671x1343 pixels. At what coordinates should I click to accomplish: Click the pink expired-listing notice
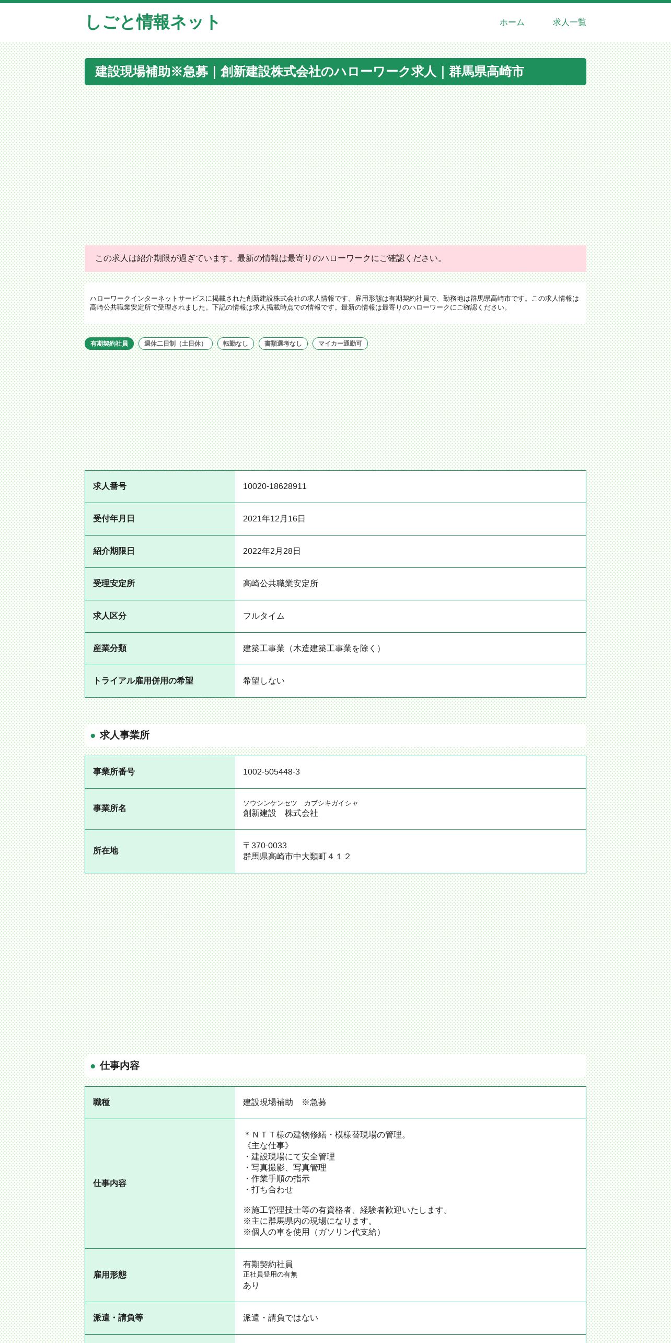pyautogui.click(x=335, y=258)
